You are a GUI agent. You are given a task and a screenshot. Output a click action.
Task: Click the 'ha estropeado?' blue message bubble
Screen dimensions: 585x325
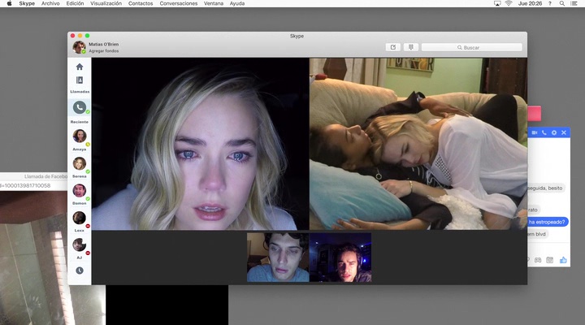tap(548, 222)
